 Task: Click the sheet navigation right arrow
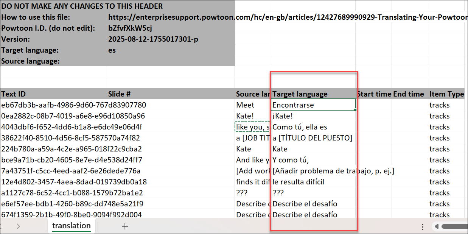tap(19, 226)
